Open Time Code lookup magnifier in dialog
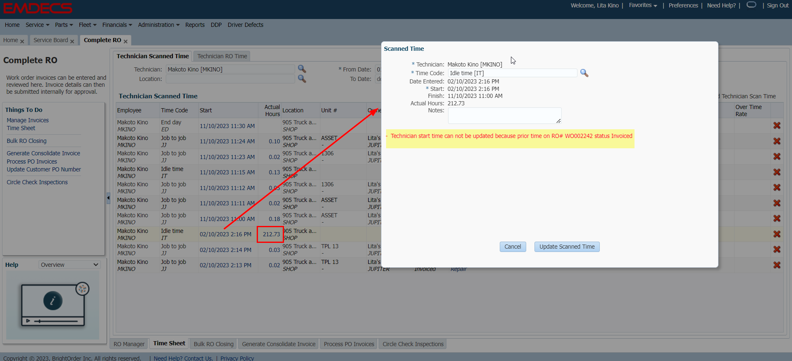This screenshot has width=792, height=361. pos(584,73)
